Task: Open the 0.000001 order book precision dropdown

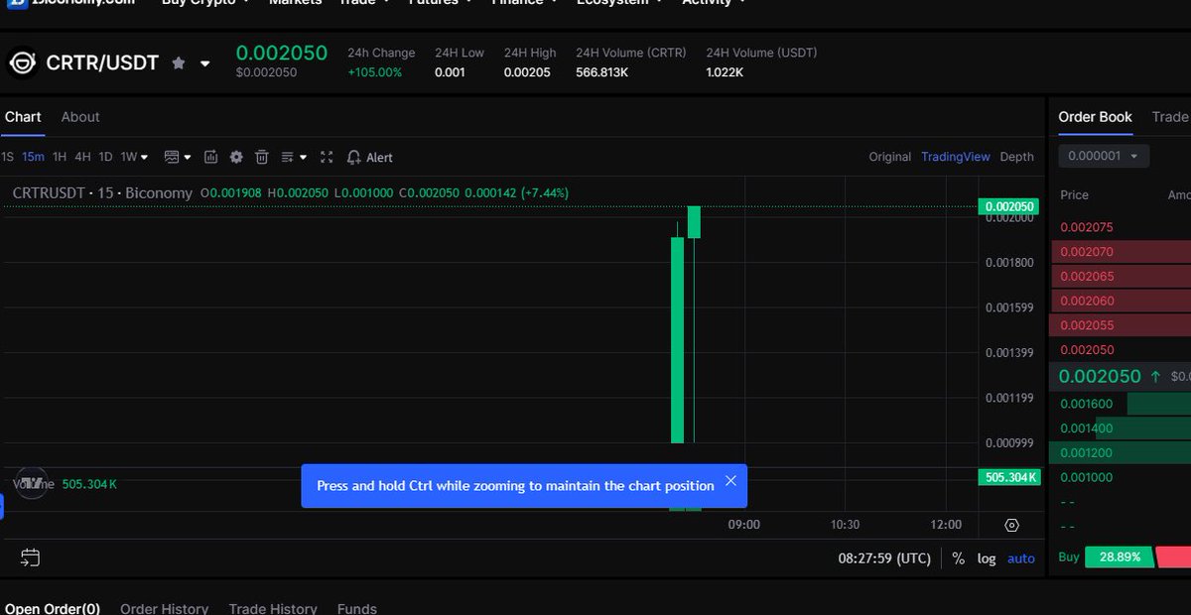Action: pyautogui.click(x=1104, y=156)
